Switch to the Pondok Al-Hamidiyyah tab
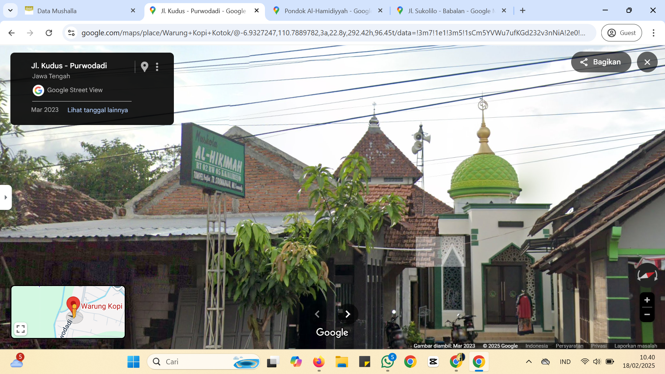The height and width of the screenshot is (374, 665). (x=327, y=11)
